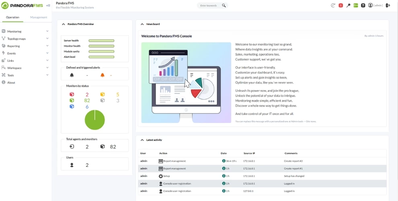Click the Server health bar

click(x=101, y=41)
